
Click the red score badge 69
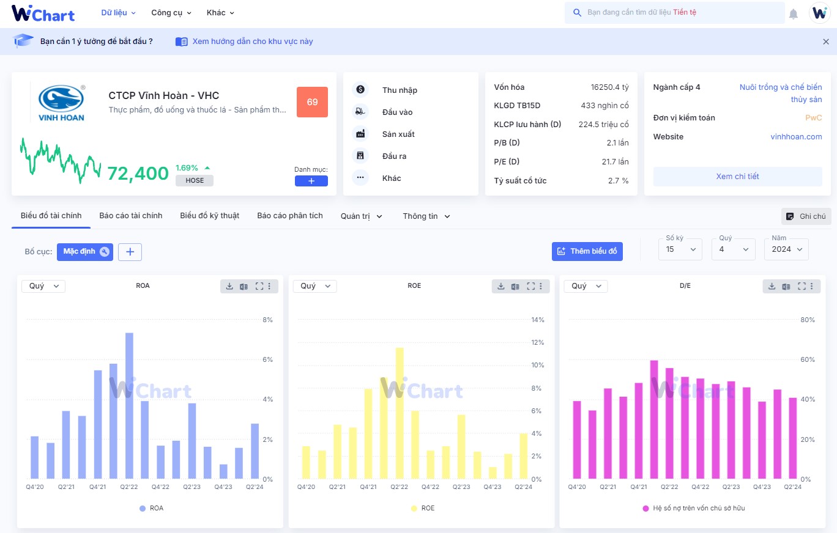coord(313,102)
